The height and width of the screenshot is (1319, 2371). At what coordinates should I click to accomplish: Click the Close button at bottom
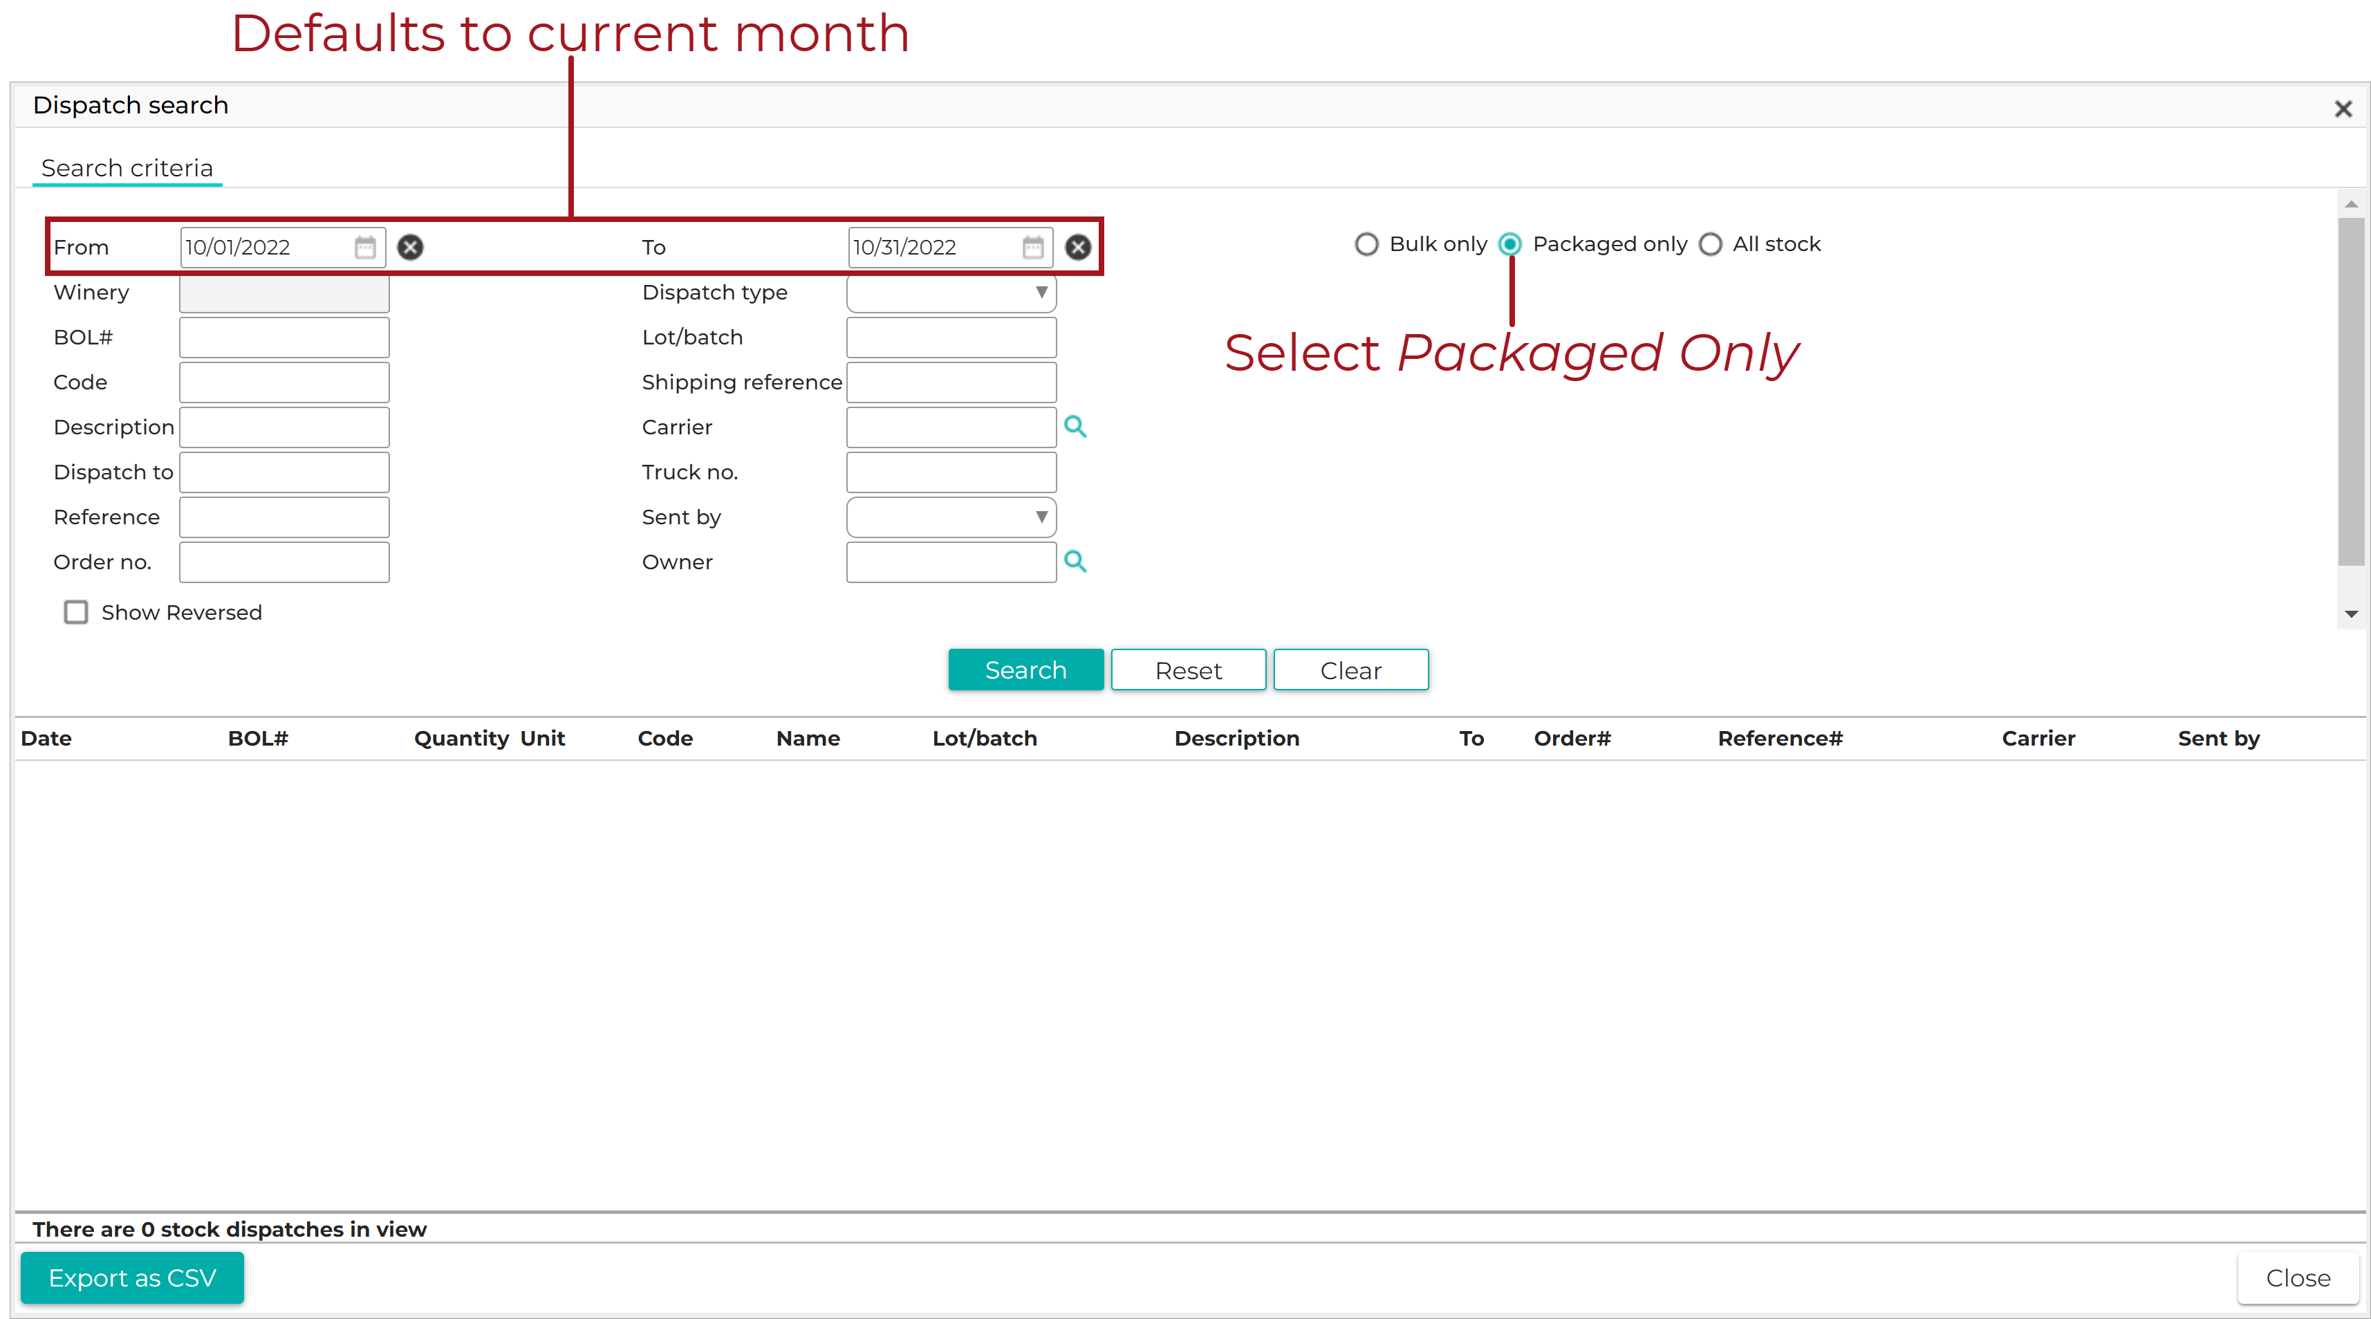pyautogui.click(x=2298, y=1278)
